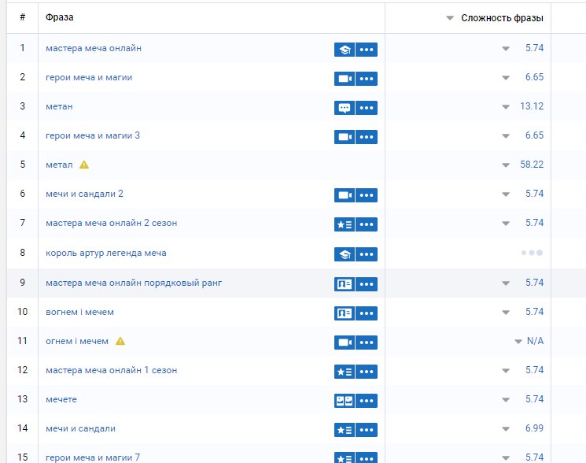Click the video icon for 'огнем і мечем'
This screenshot has width=586, height=463.
(x=345, y=343)
